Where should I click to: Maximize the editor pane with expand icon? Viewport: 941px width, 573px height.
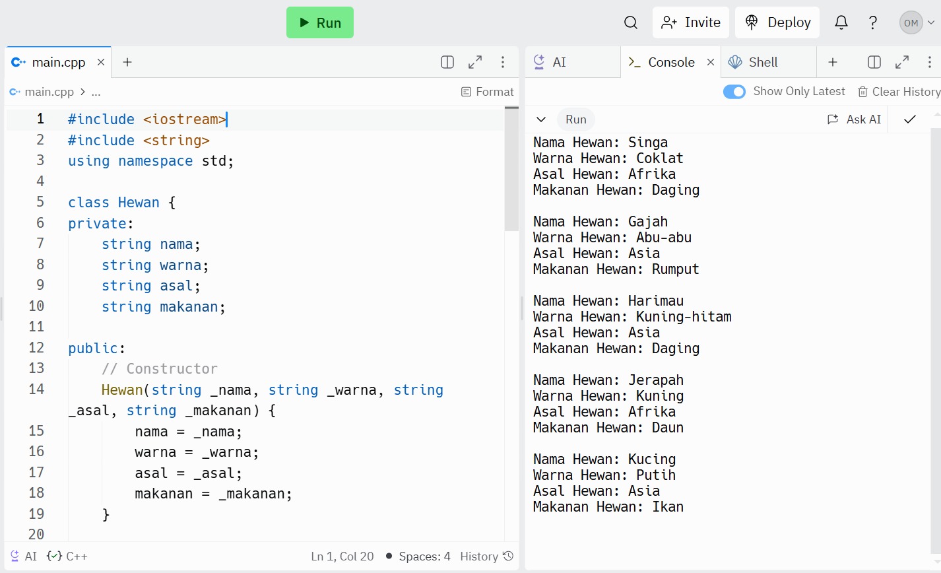[x=474, y=62]
